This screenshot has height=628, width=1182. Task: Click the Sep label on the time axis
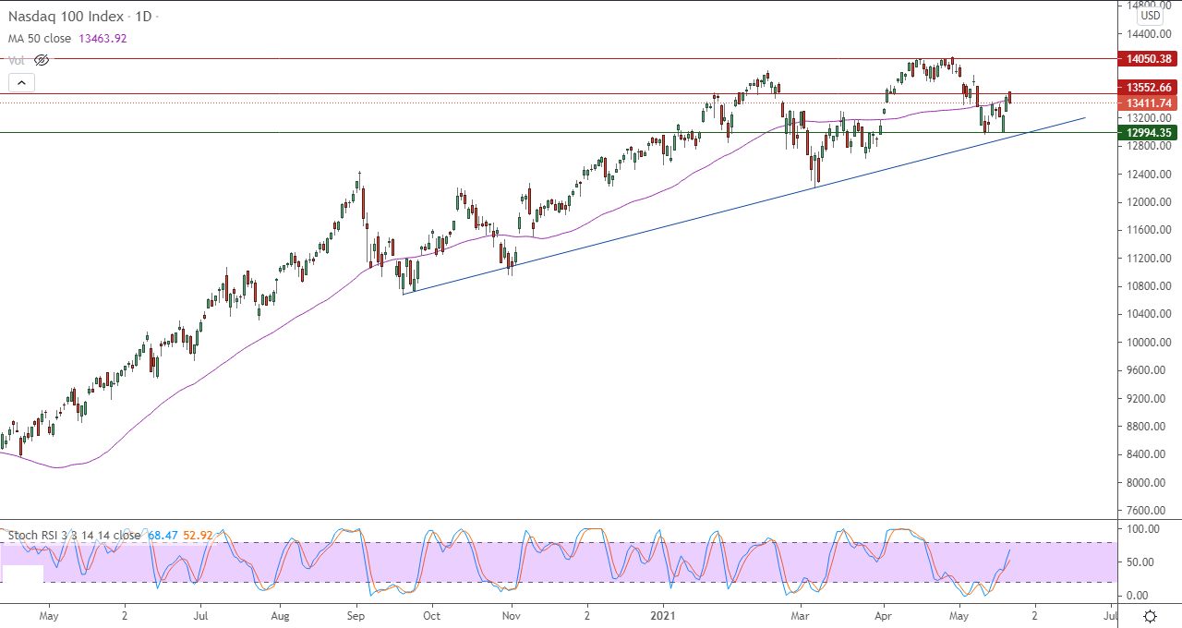(x=356, y=615)
